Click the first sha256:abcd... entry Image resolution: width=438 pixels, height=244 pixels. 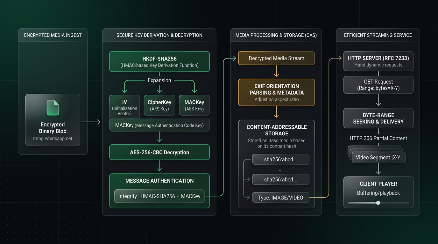tap(280, 159)
